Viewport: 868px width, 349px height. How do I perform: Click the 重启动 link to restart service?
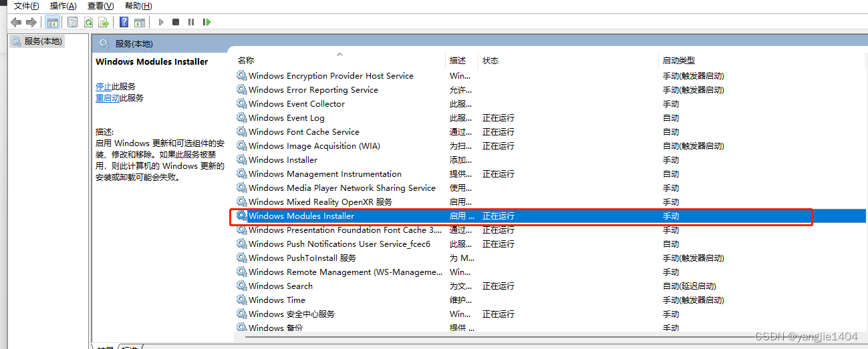point(108,97)
